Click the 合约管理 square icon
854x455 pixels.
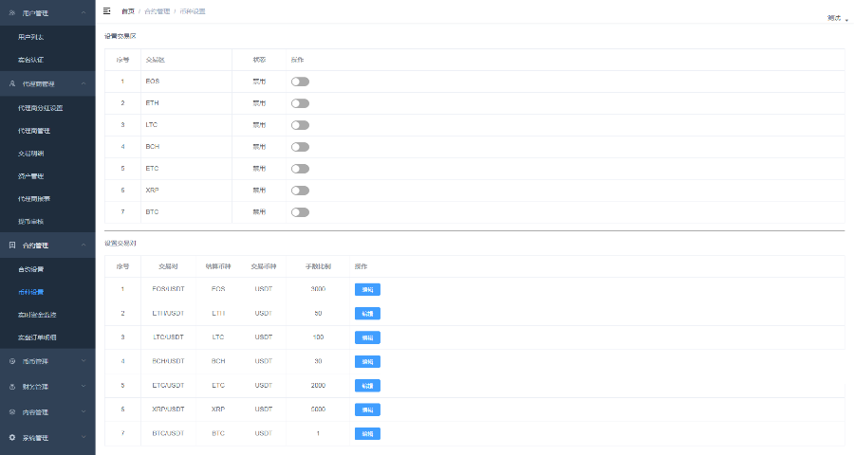(12, 245)
